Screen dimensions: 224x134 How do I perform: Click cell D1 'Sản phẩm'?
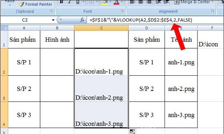[x=147, y=39]
